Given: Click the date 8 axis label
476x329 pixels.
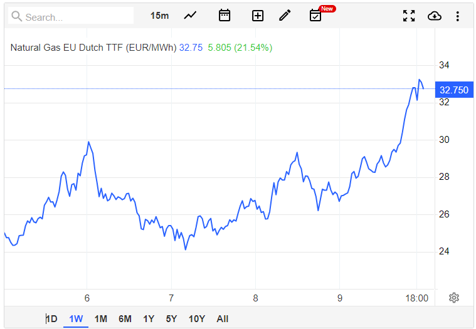Looking at the screenshot, I should pyautogui.click(x=256, y=298).
